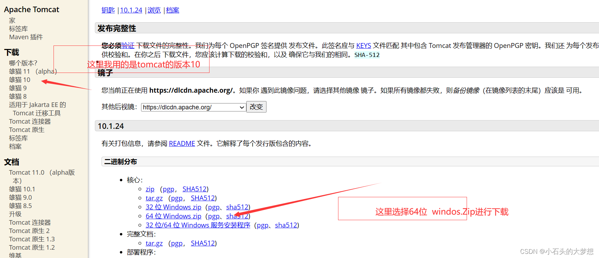The image size is (599, 258).
Task: Download the core zip link
Action: point(150,189)
